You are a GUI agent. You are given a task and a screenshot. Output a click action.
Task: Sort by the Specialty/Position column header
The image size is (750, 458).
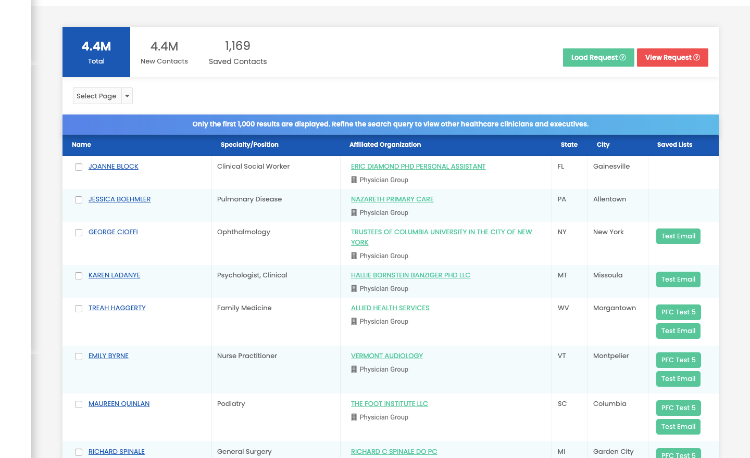pyautogui.click(x=249, y=145)
